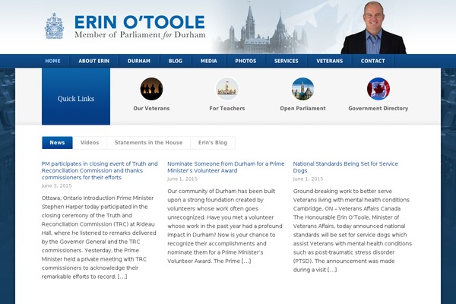
Task: Open the CONTACT menu item
Action: click(373, 61)
